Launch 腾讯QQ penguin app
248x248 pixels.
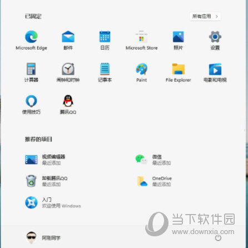tap(68, 105)
